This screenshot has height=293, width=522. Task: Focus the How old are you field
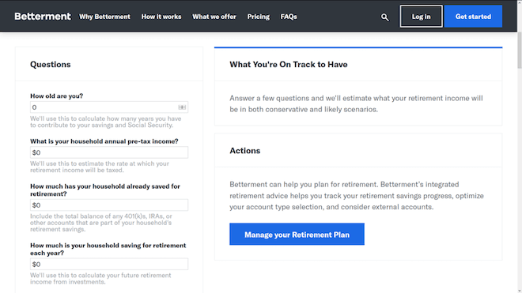click(x=109, y=107)
